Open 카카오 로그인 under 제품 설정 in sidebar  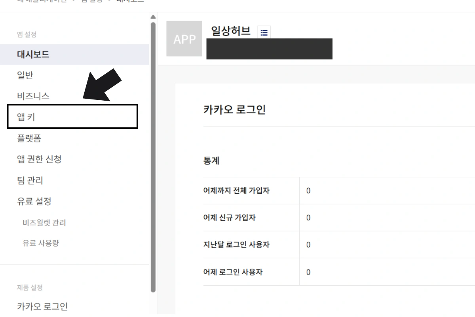[x=42, y=306]
